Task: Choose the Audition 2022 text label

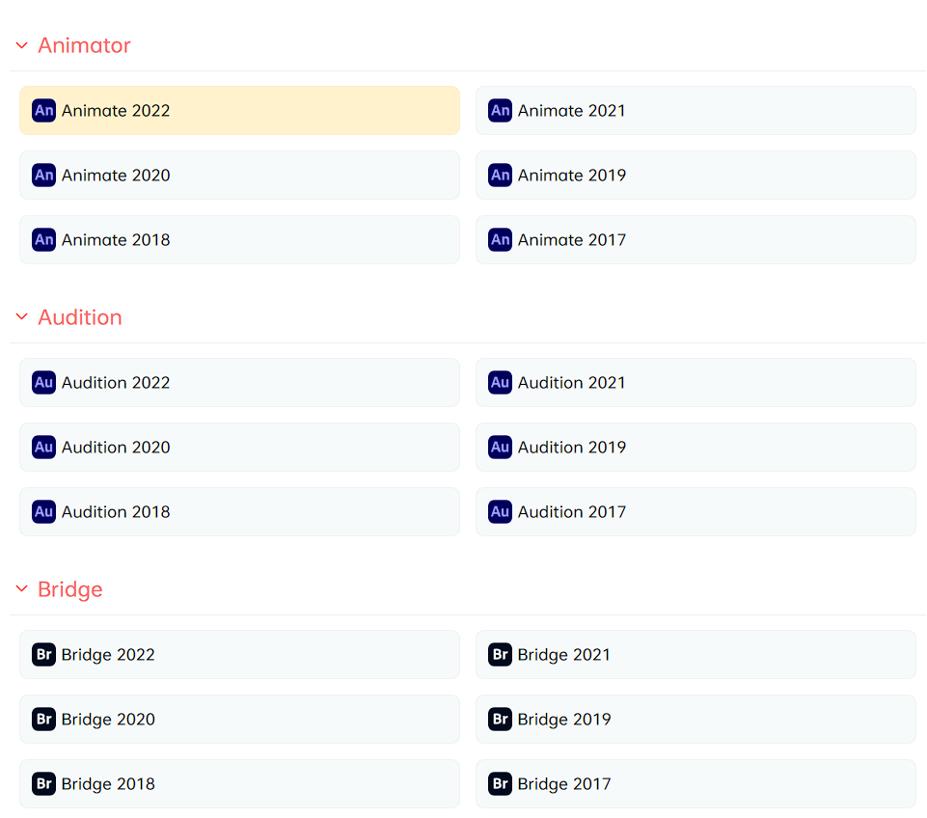Action: tap(116, 382)
